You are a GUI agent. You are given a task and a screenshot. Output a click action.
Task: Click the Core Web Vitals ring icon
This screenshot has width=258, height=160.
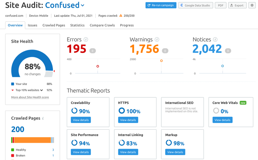click(216, 110)
